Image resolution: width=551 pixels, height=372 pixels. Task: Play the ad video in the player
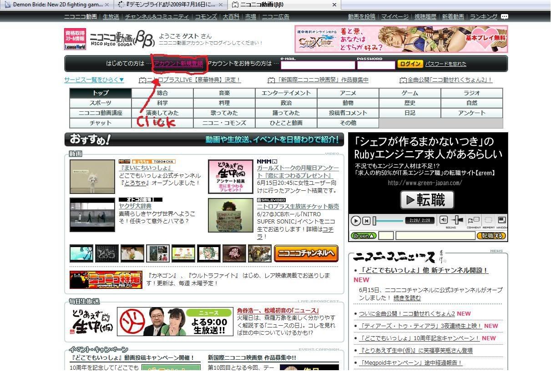(356, 221)
